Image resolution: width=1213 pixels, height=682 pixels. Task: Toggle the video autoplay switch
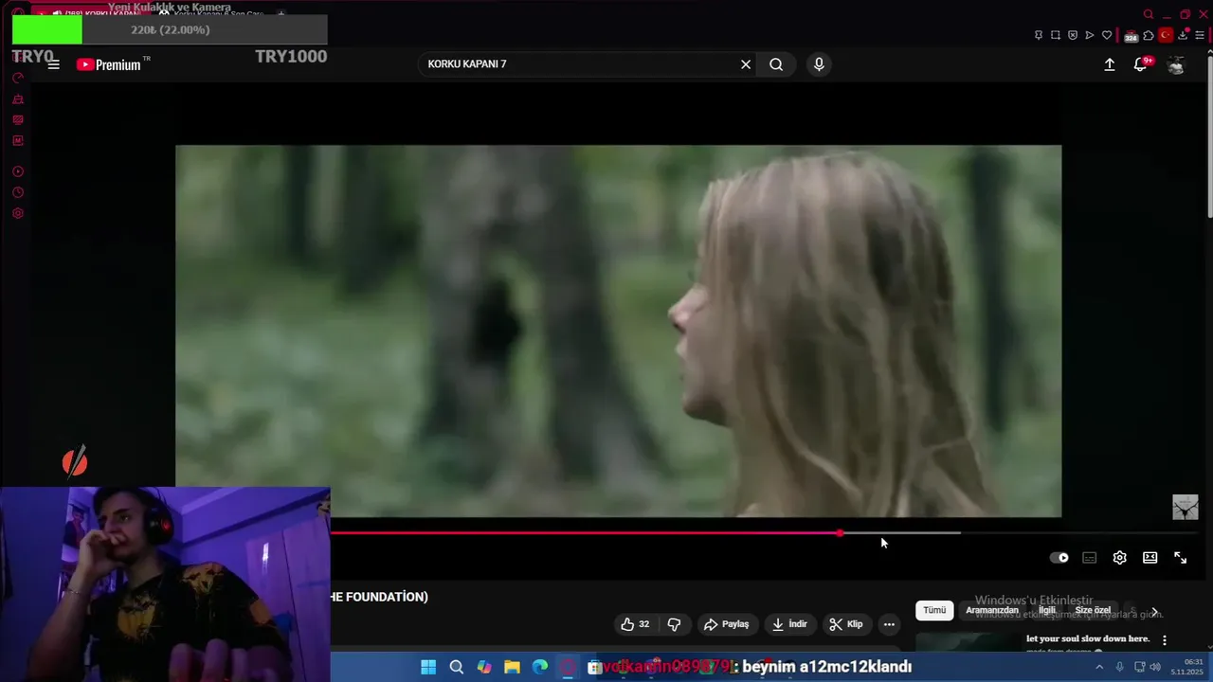pos(1059,558)
